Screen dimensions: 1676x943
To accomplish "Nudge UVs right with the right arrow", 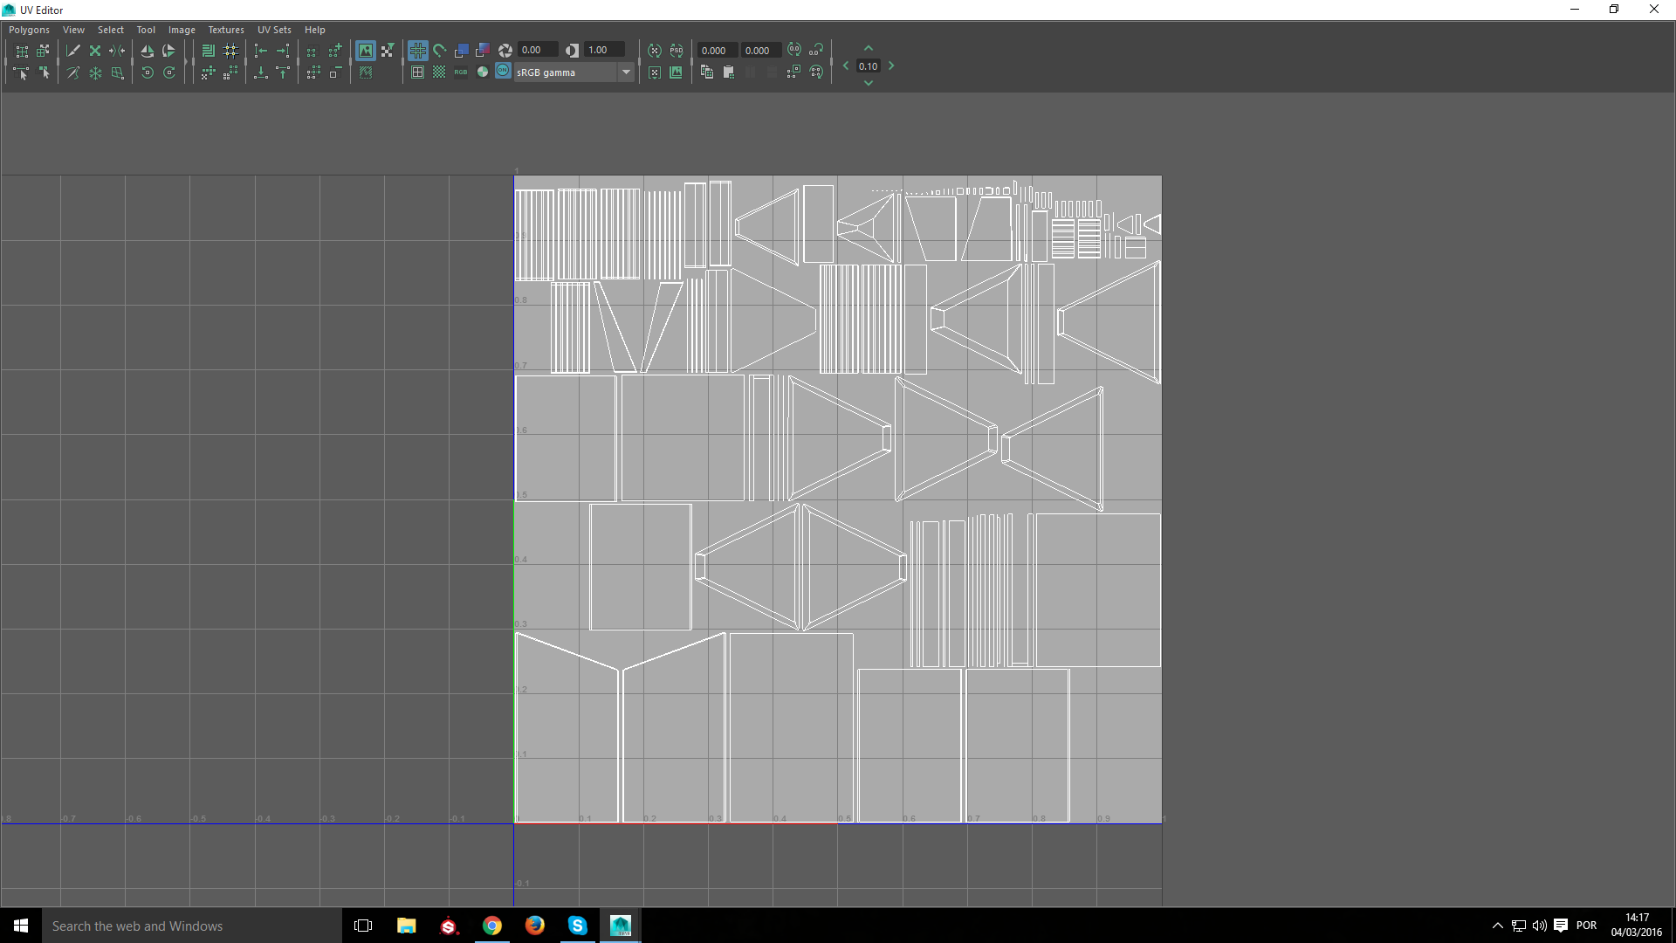I will [x=891, y=66].
